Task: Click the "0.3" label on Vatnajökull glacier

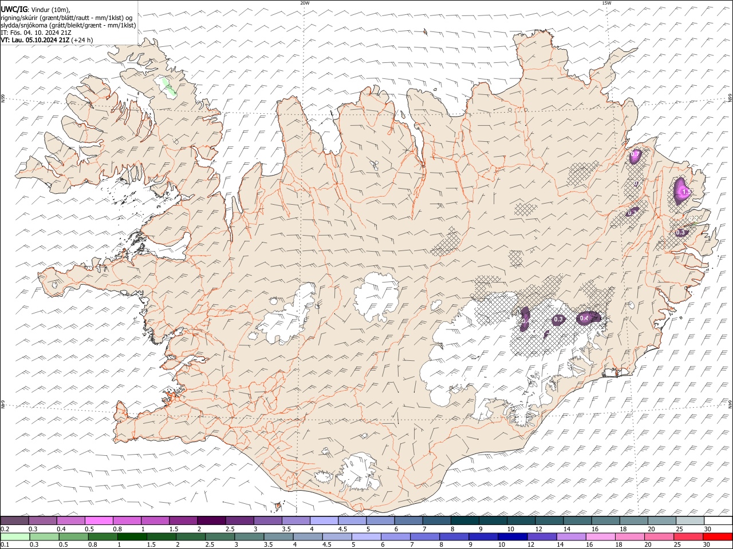Action: point(558,319)
